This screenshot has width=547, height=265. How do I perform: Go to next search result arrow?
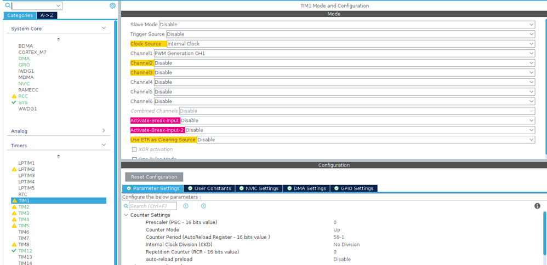(203, 206)
